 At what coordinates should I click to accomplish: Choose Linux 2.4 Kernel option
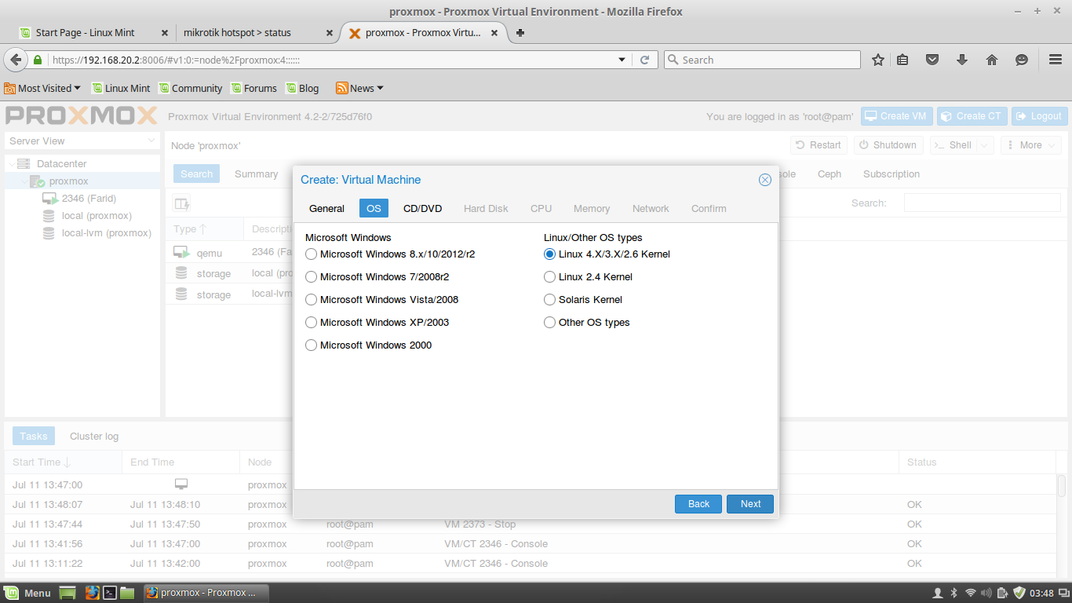pos(550,277)
